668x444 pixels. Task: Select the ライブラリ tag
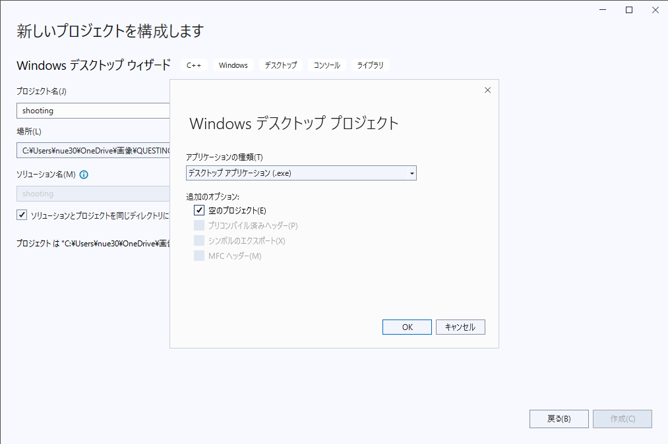[369, 65]
